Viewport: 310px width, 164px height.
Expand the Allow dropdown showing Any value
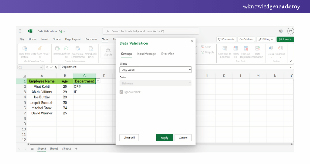(x=155, y=70)
